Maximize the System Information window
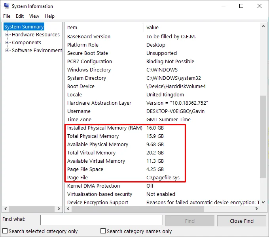Viewport: 269px width, 237px height. coord(241,6)
